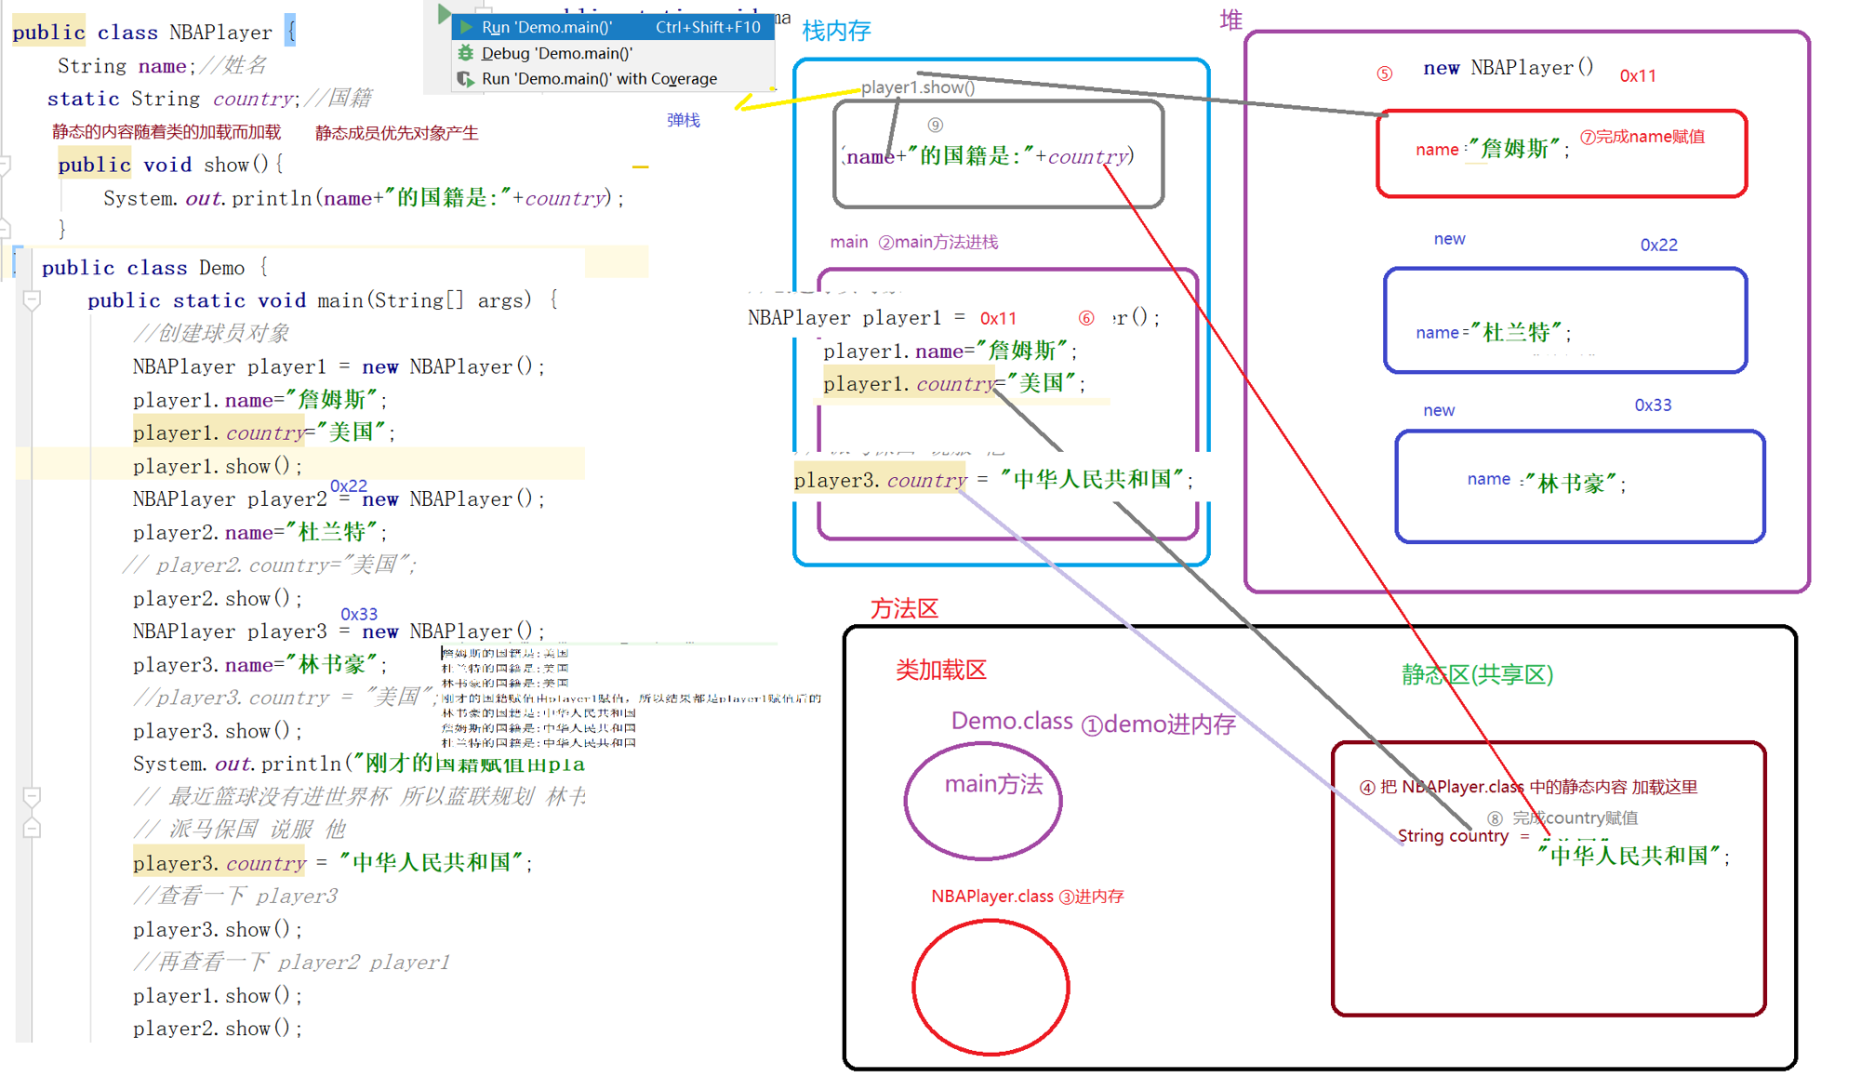Viewport: 1875px width, 1090px height.
Task: Click 'public void show(){' declaration
Action: pyautogui.click(x=170, y=166)
